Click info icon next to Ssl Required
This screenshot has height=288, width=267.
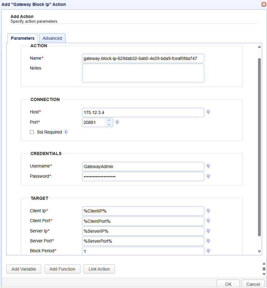[x=66, y=132]
